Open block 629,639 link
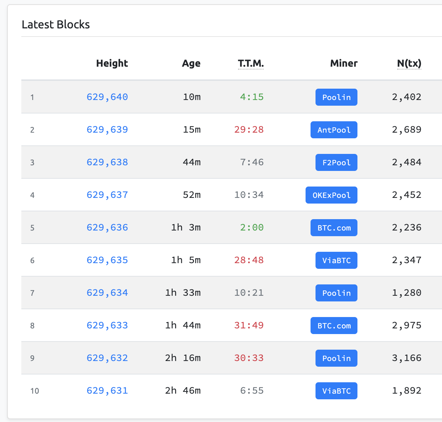Image resolution: width=442 pixels, height=422 pixels. click(107, 129)
